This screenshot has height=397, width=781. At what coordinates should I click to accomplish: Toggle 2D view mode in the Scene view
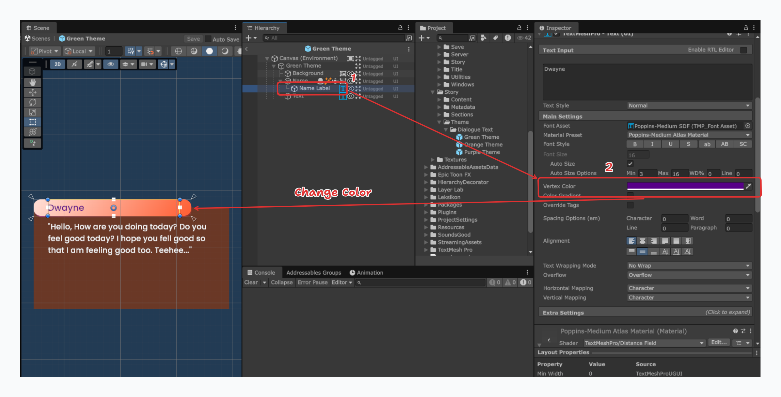point(57,64)
